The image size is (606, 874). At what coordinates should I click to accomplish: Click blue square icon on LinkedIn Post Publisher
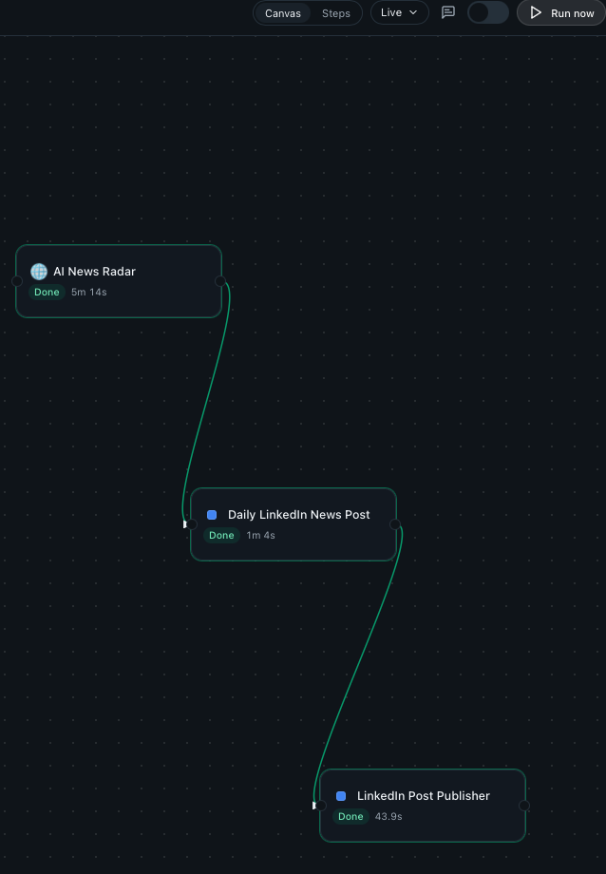[x=341, y=796]
